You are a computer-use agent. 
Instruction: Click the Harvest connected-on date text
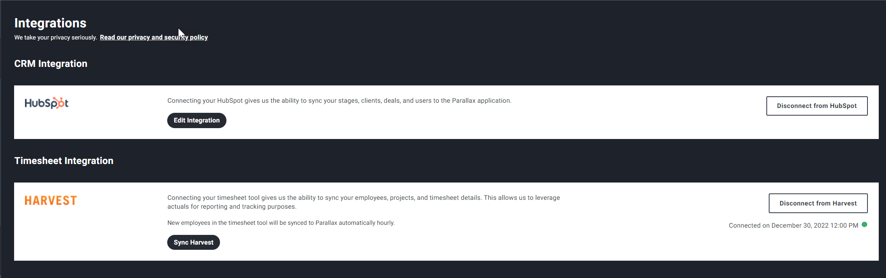click(x=793, y=226)
